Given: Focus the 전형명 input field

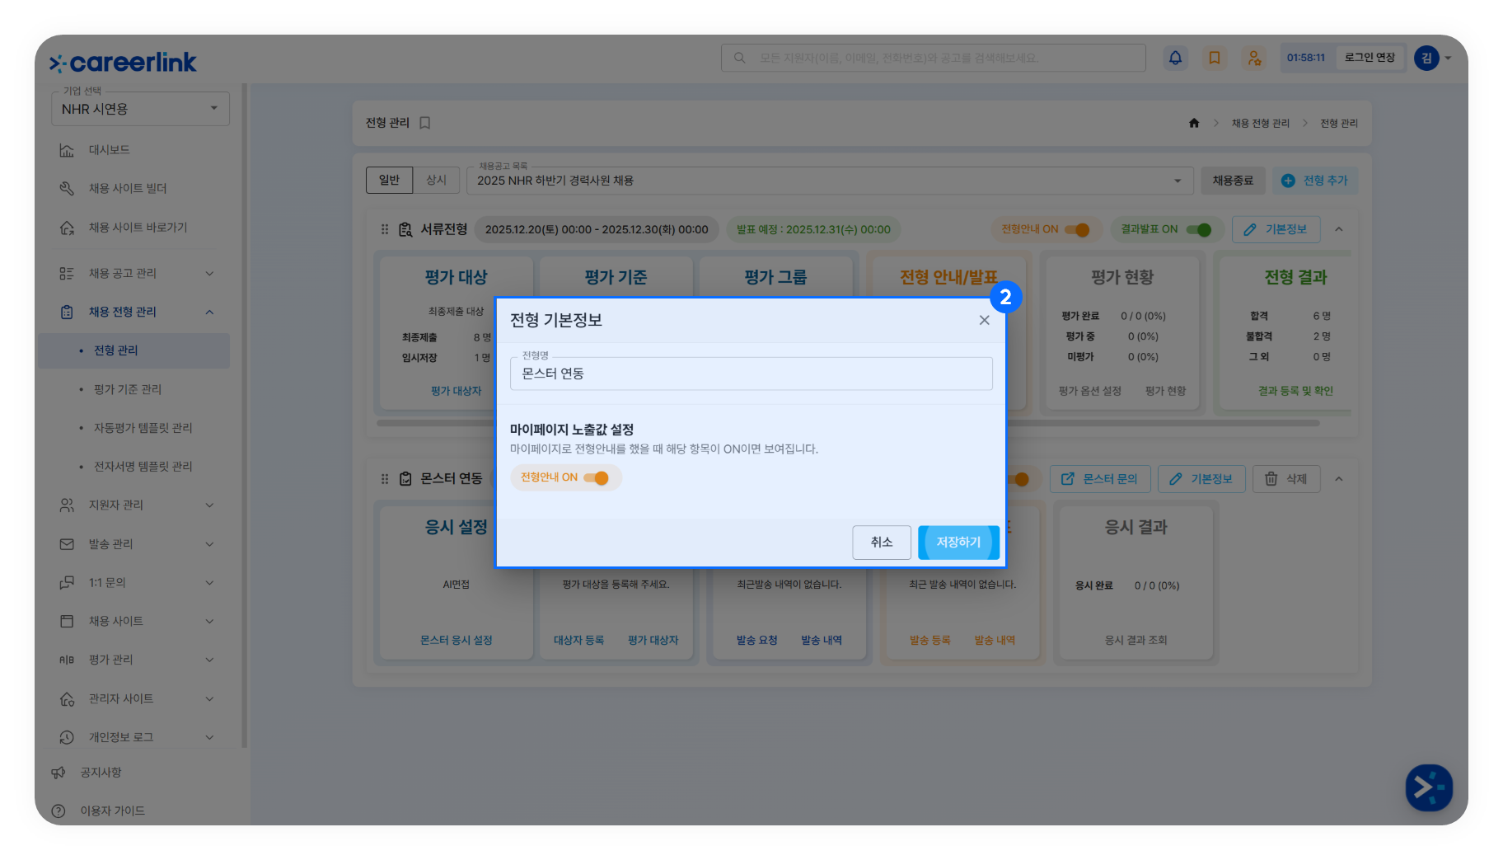Looking at the screenshot, I should point(751,374).
